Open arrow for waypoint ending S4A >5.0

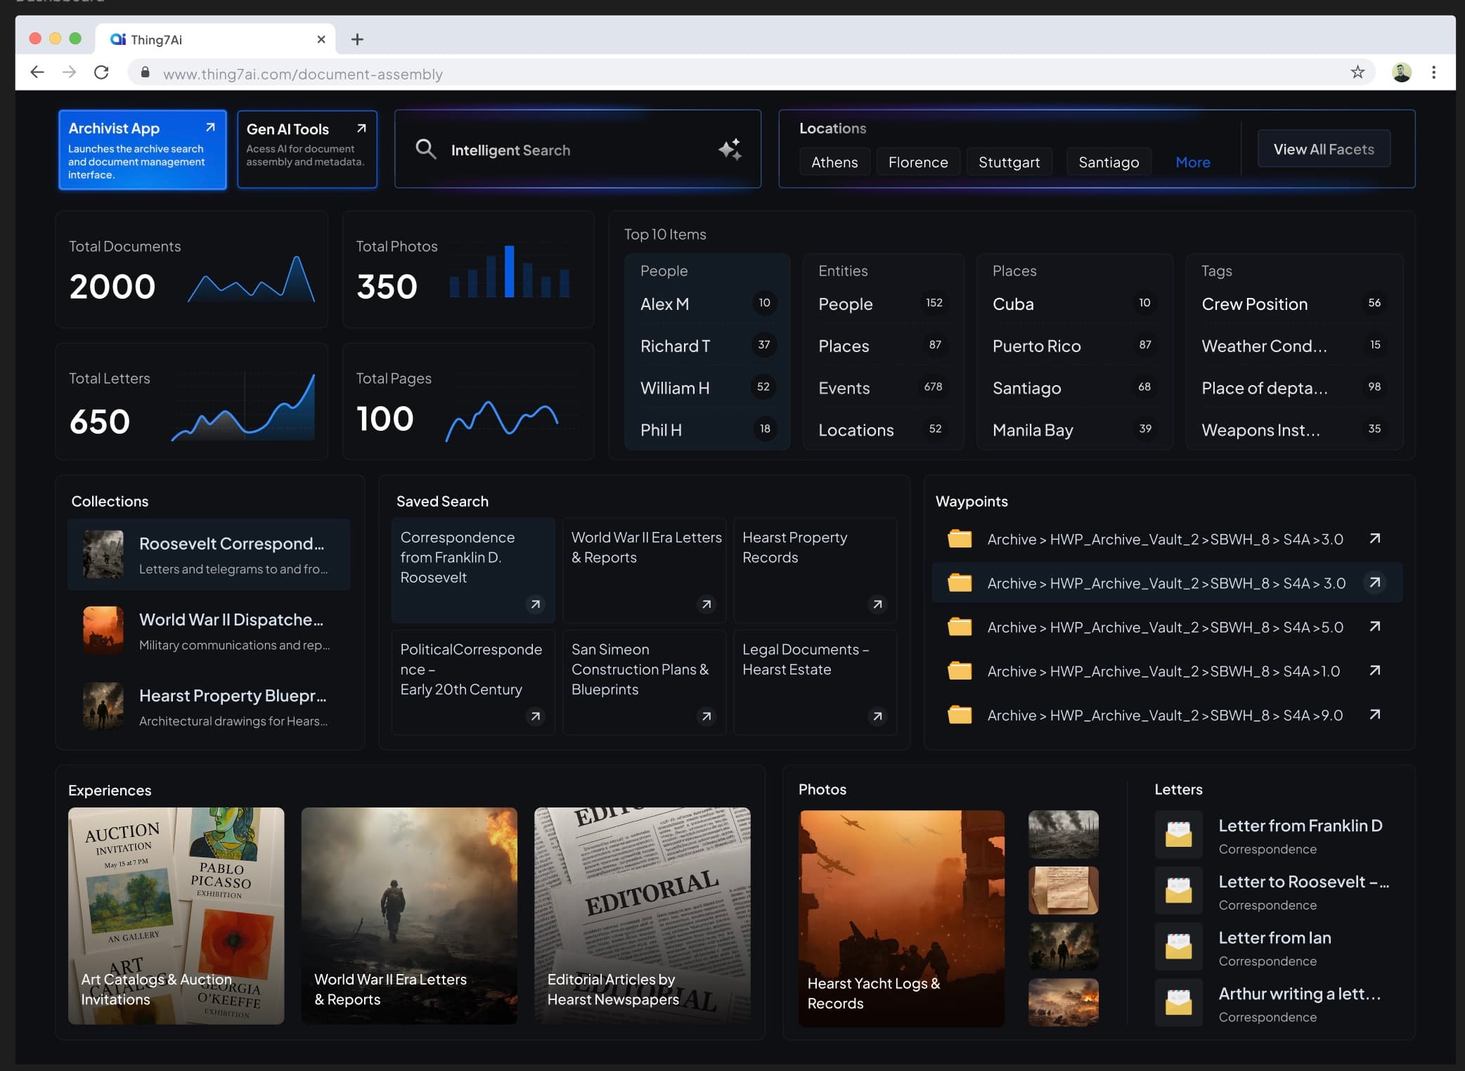[1375, 626]
